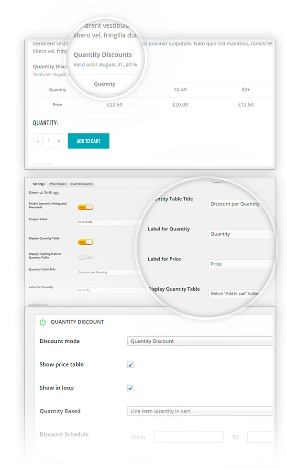Click the Coupon Label field containing DISCOUNT
This screenshot has height=469, width=287.
point(109,222)
